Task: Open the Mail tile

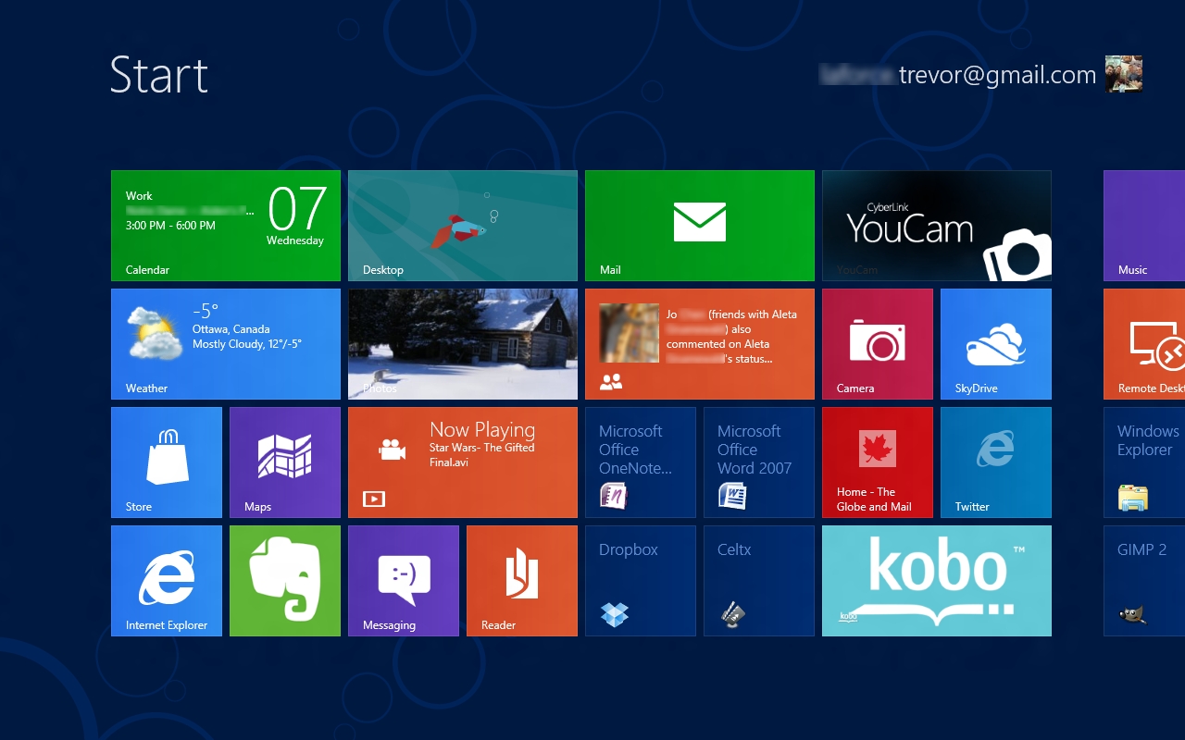Action: pyautogui.click(x=700, y=226)
